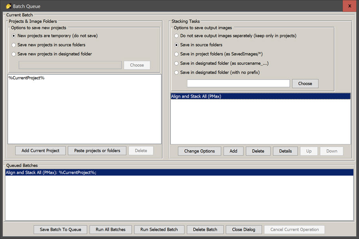The image size is (359, 239).
Task: Select the queued batch entry in Queued Batches
Action: tap(51, 172)
